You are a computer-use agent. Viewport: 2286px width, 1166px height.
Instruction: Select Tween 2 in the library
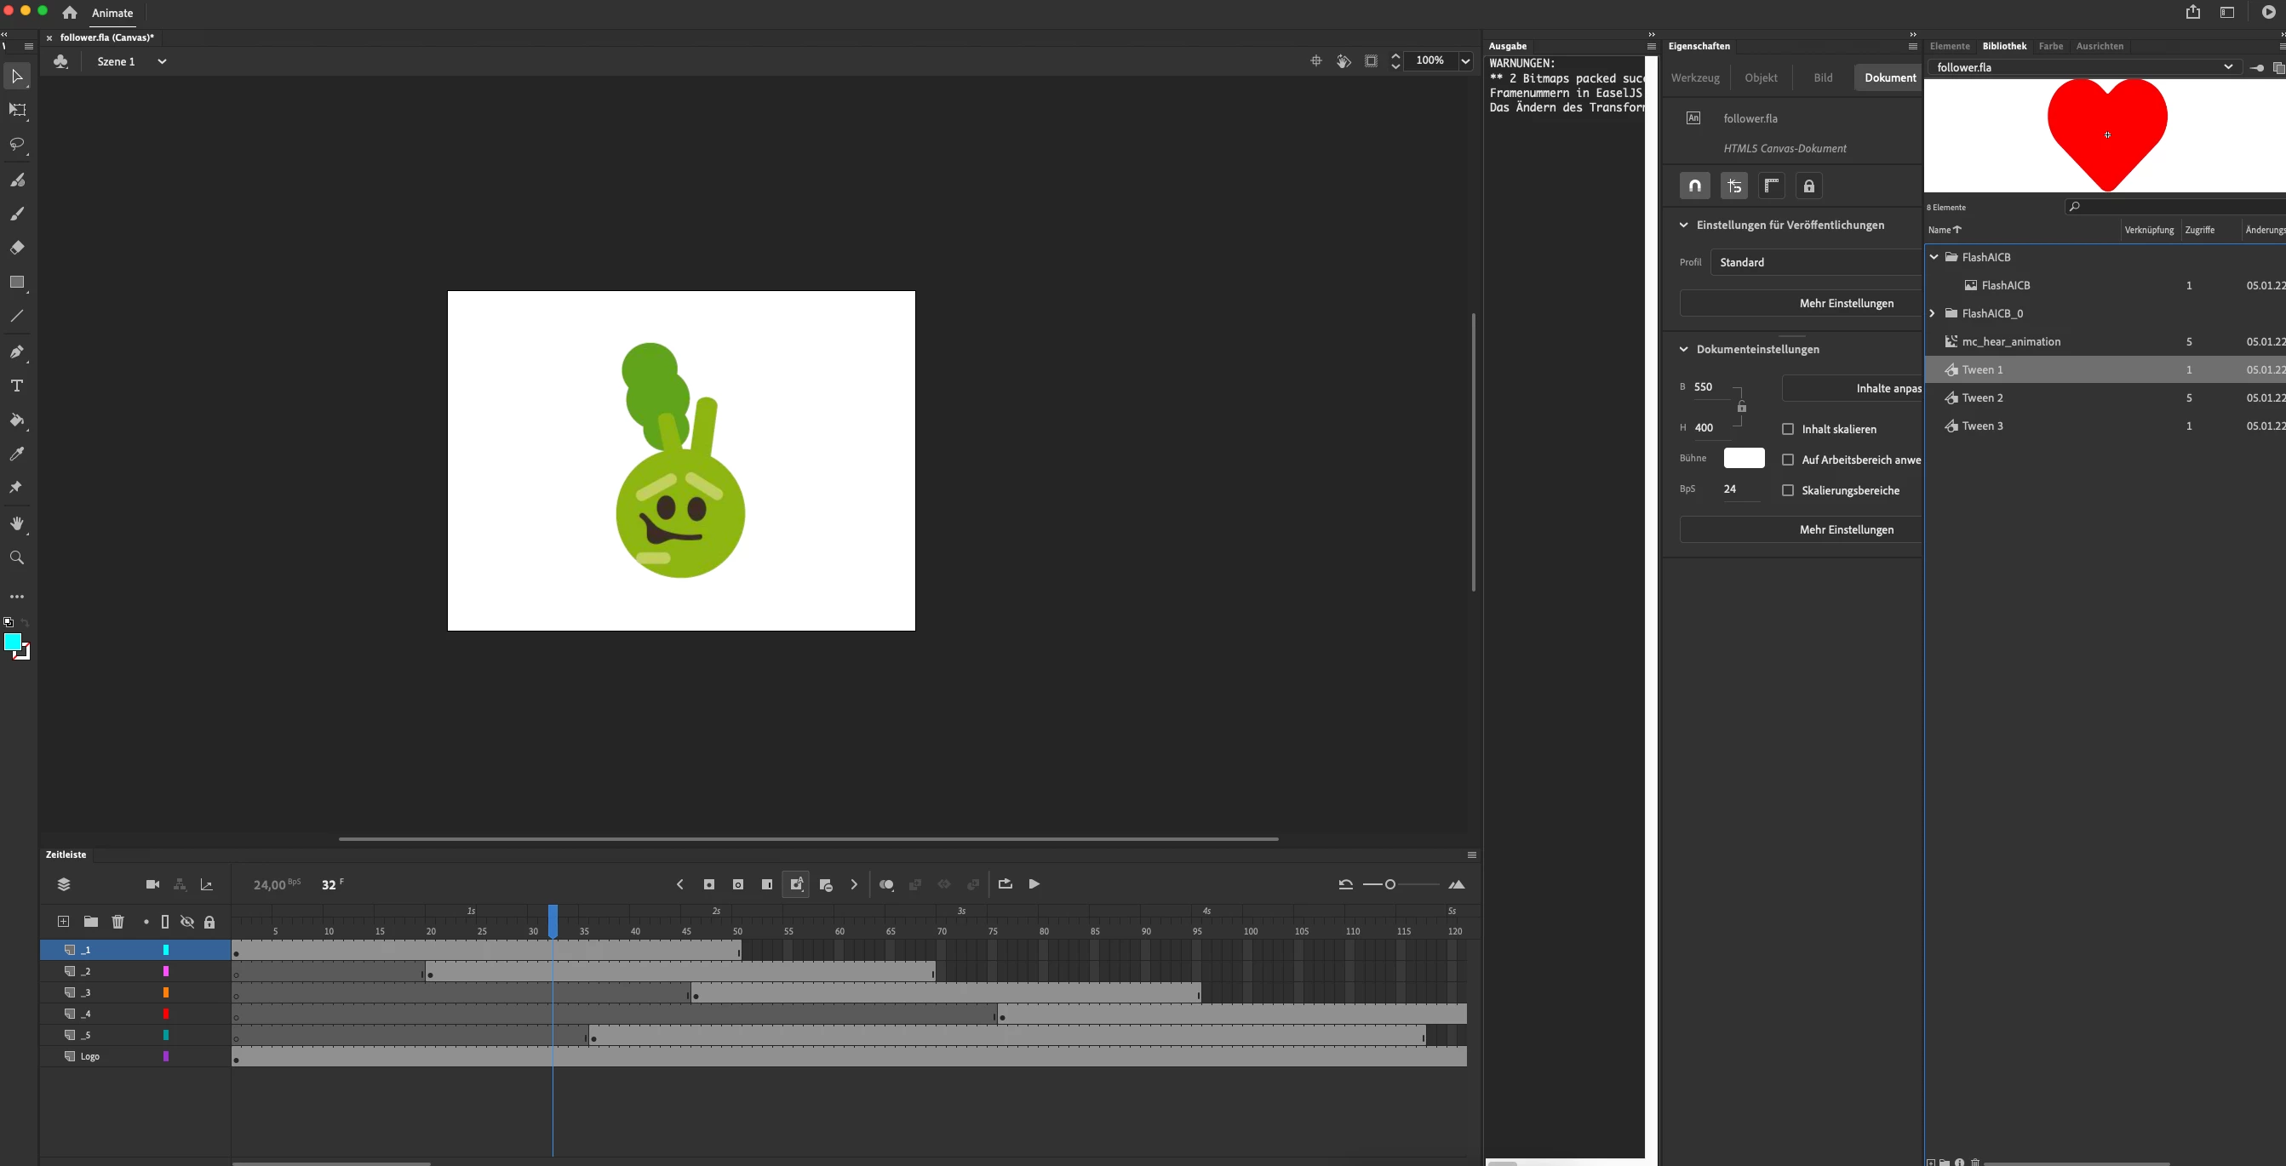pos(1983,398)
